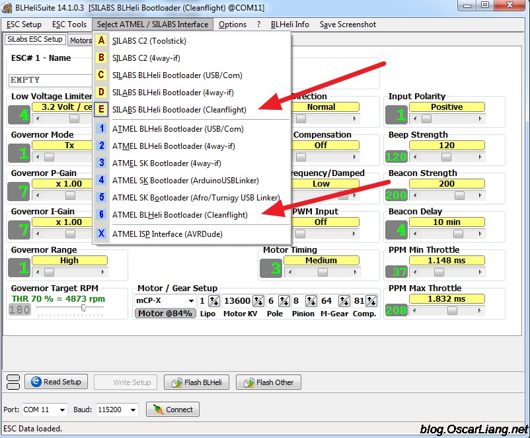Open the ESC Tools menu
This screenshot has height=438, width=530.
point(69,24)
